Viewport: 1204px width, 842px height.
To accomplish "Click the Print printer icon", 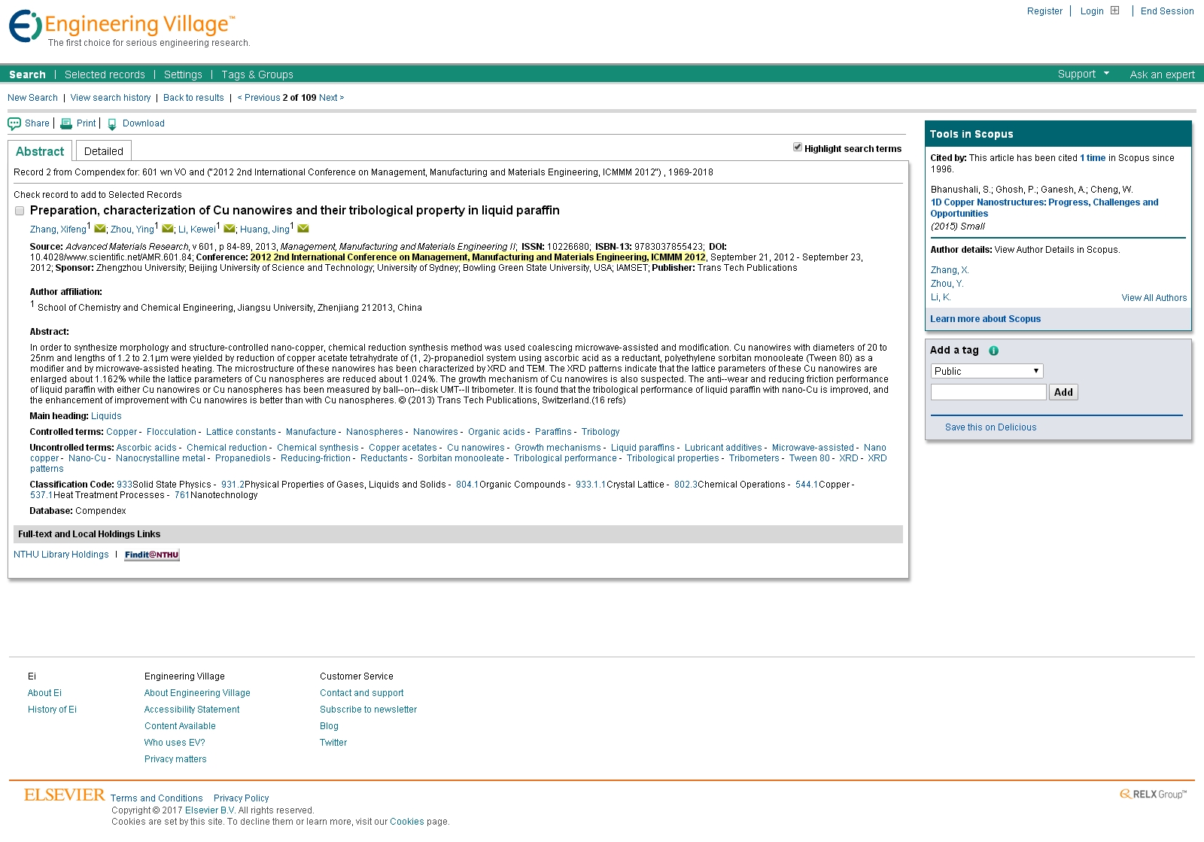I will [x=66, y=124].
